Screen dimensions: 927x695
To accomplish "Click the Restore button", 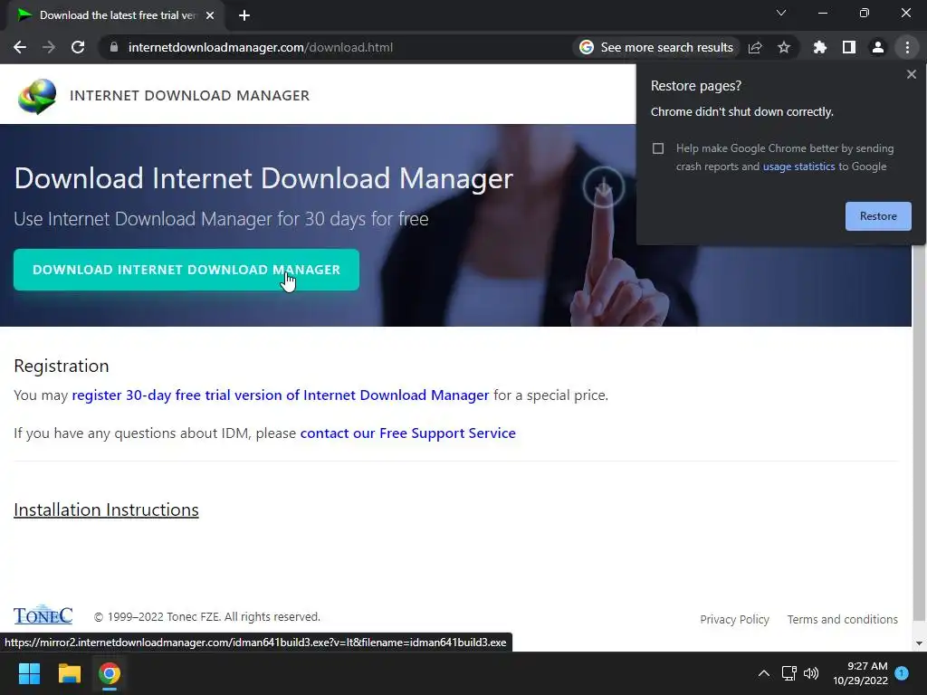I will click(878, 216).
